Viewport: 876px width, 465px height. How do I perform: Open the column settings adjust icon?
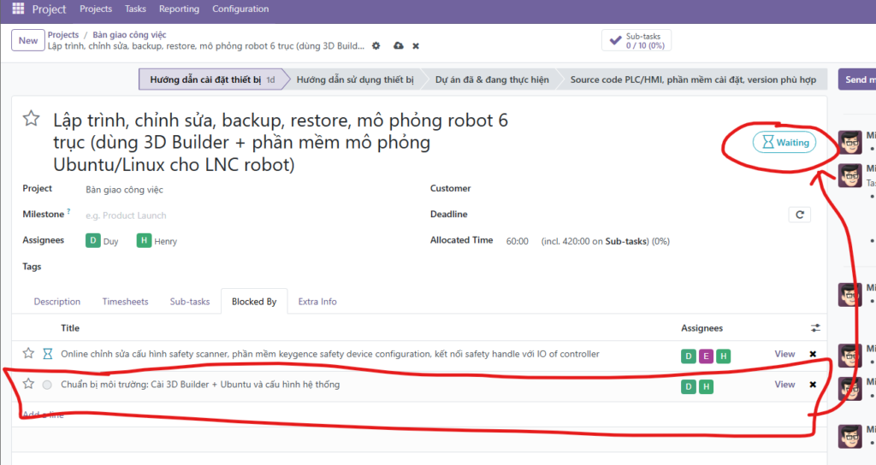click(x=815, y=328)
